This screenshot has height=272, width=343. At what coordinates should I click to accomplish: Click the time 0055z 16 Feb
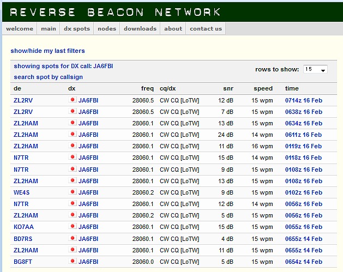[x=304, y=227]
